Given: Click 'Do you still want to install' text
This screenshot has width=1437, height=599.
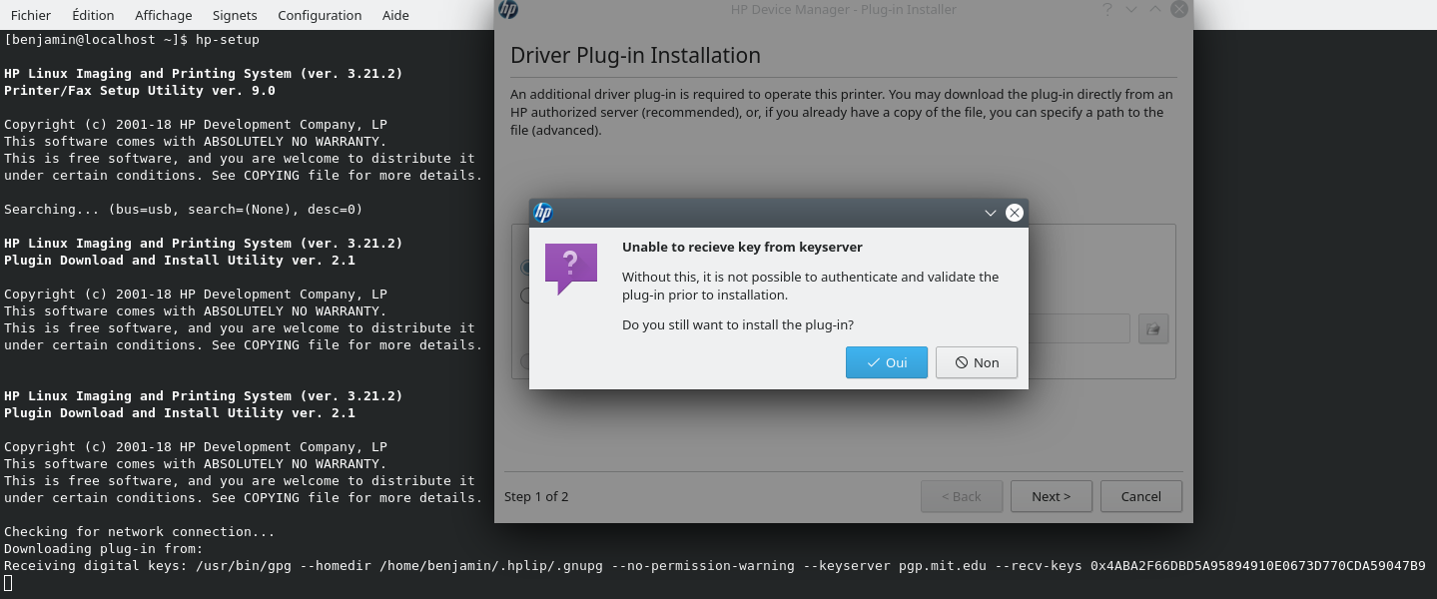Looking at the screenshot, I should 738,324.
